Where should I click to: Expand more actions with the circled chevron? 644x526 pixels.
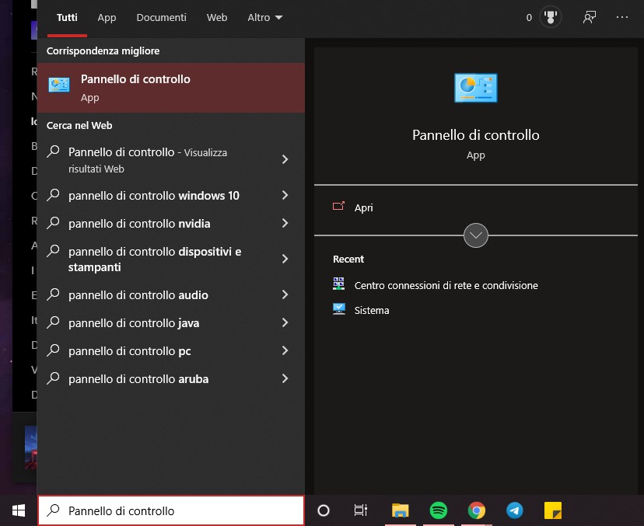475,235
